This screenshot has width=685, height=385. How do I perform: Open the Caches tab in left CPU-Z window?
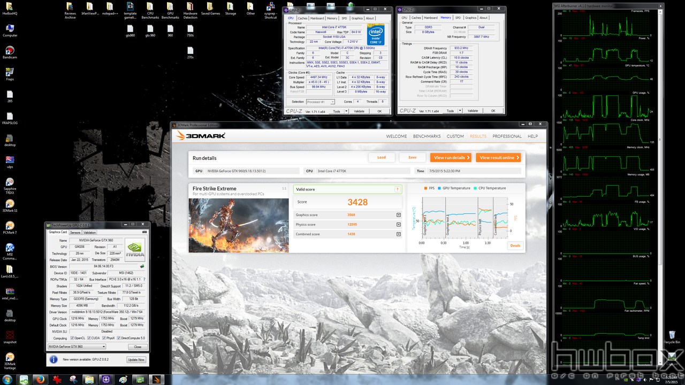pos(302,18)
